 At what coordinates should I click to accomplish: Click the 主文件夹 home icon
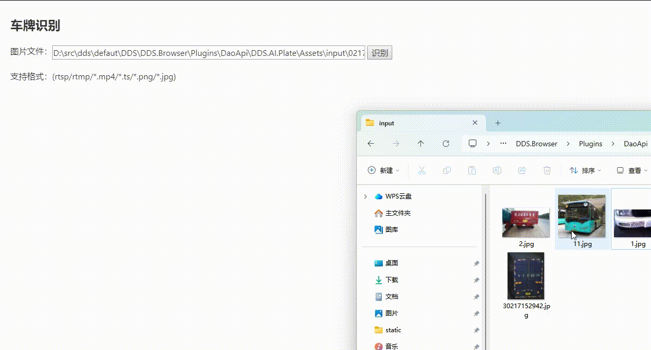click(x=379, y=213)
